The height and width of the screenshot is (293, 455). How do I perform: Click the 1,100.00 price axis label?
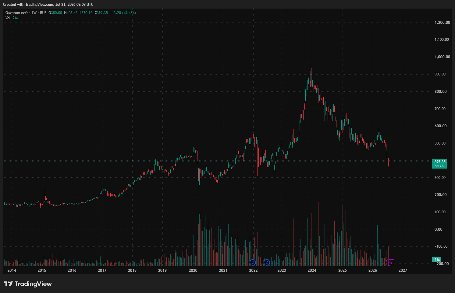point(442,40)
